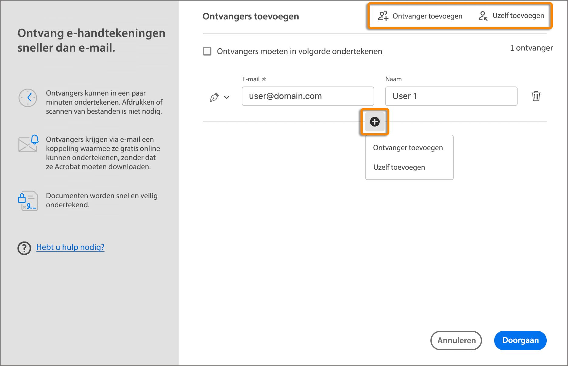
Task: Select Uzelf toevoegen from the popup menu
Action: (x=399, y=167)
